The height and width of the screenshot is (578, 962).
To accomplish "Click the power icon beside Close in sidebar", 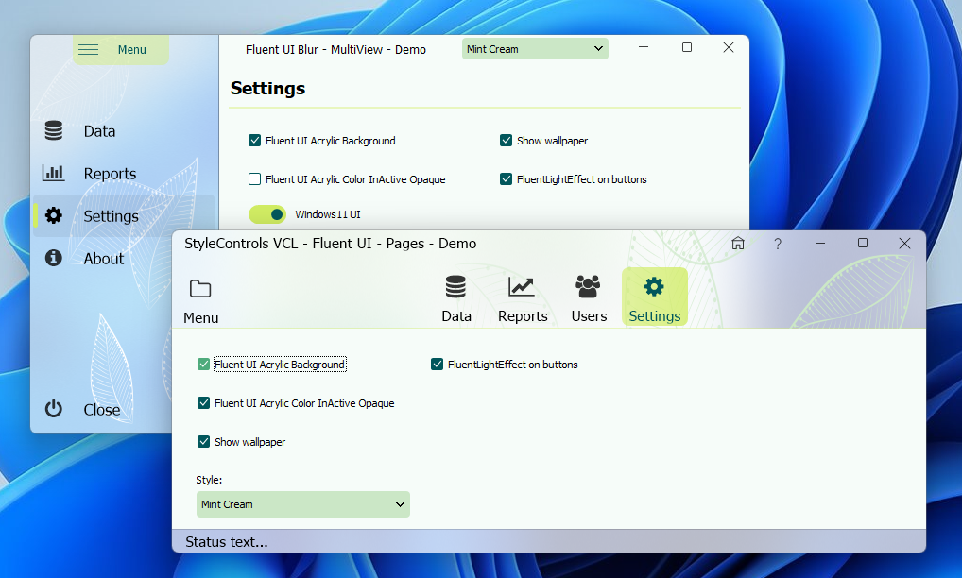I will (x=53, y=408).
